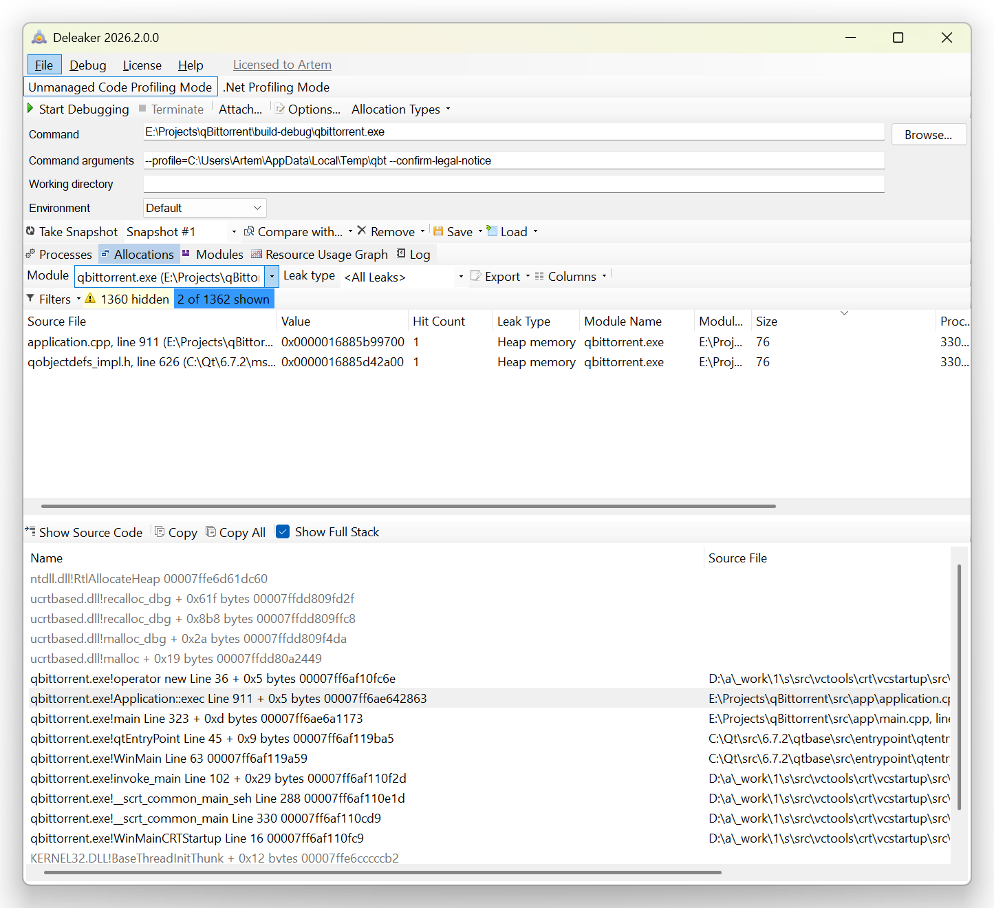Click the stack panel vertical scrollbar

pyautogui.click(x=959, y=687)
